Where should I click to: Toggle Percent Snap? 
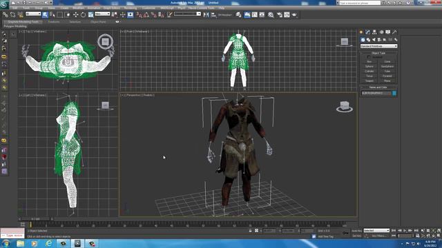153,14
